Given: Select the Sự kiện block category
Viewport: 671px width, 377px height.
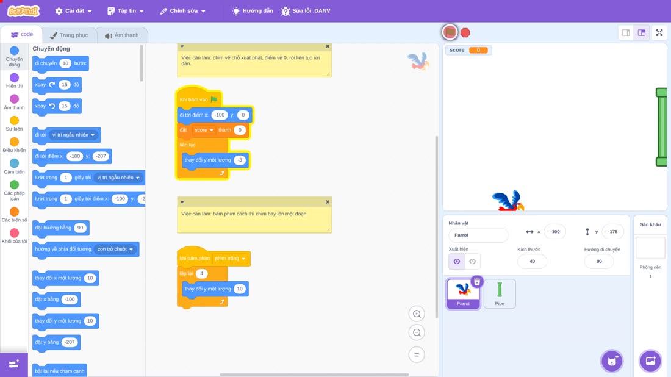Looking at the screenshot, I should click(x=14, y=123).
